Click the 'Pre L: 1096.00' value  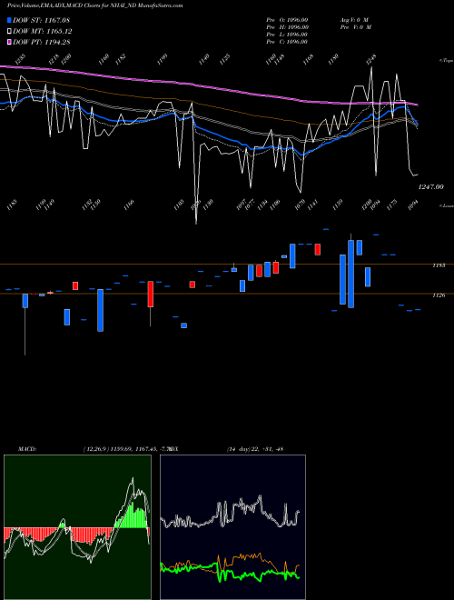[x=287, y=35]
